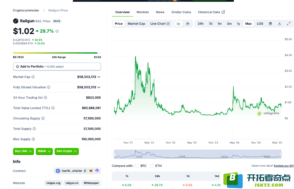Set the chart range to 3m

coord(229,23)
